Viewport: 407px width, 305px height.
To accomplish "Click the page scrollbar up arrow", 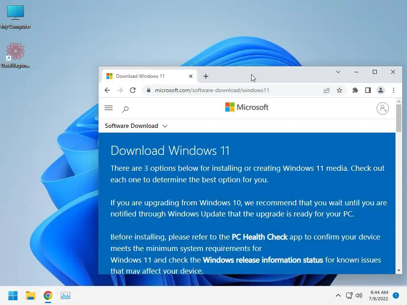I will 399,101.
